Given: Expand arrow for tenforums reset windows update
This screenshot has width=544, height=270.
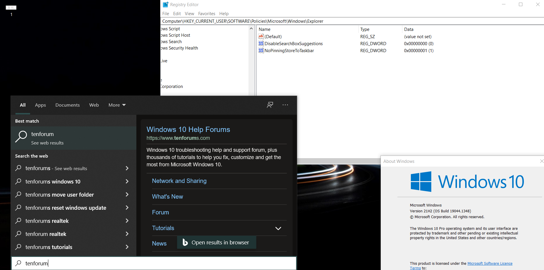Looking at the screenshot, I should 127,208.
